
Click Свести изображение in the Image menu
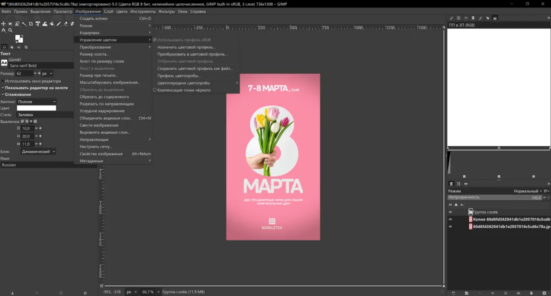99,125
